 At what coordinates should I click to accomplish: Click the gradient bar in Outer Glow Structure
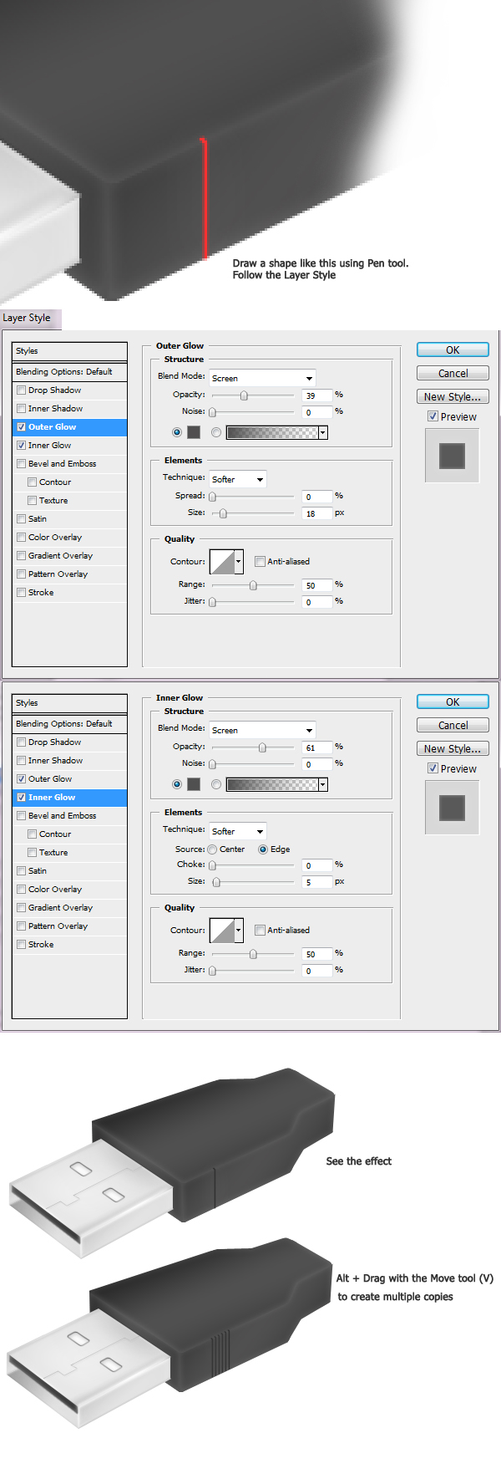[x=272, y=432]
